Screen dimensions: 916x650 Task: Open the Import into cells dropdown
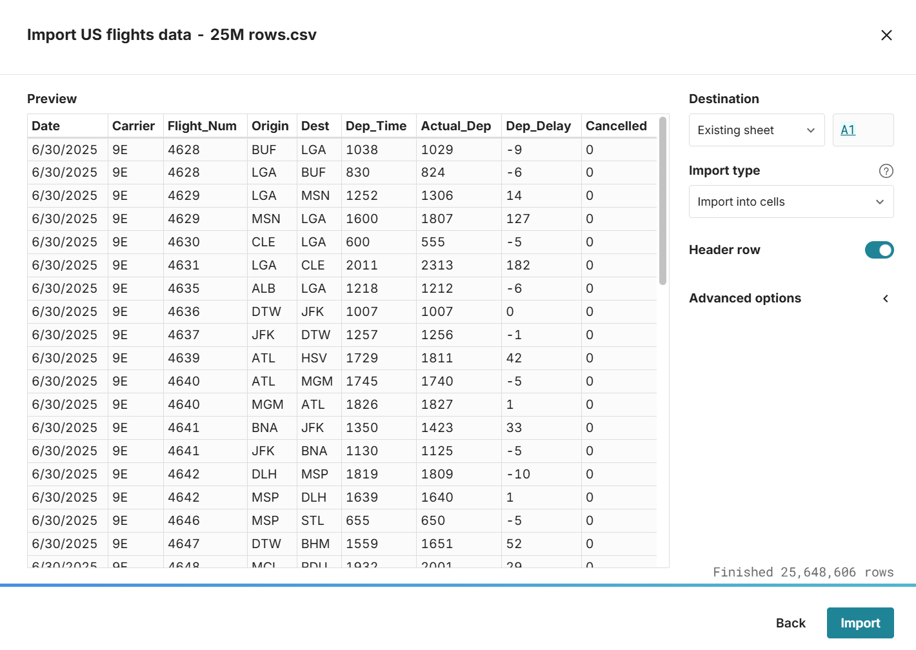[792, 202]
